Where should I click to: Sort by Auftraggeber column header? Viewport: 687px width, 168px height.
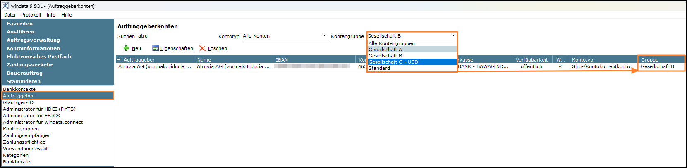point(155,60)
